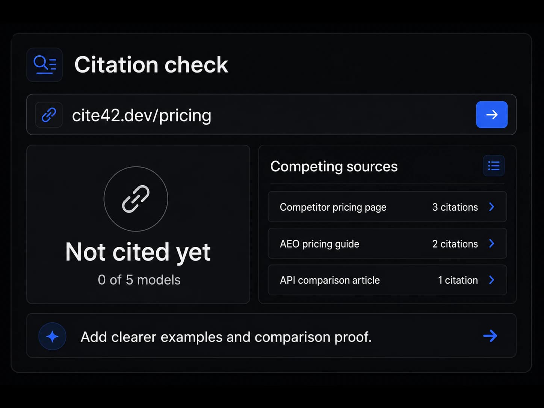Expand the Competitor pricing page chevron
544x408 pixels.
coord(492,207)
